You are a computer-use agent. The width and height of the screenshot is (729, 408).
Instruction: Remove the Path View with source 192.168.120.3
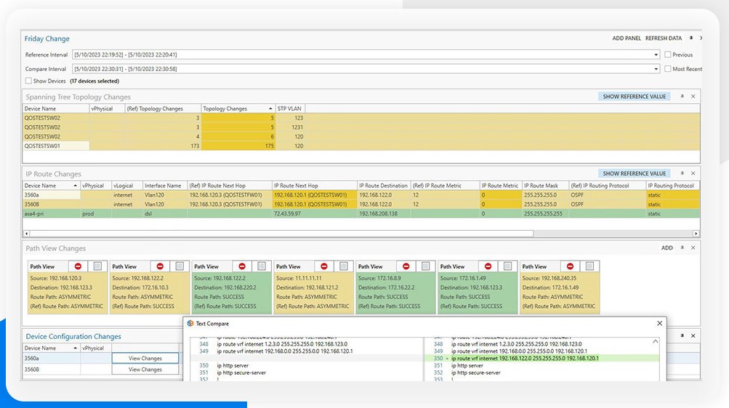click(x=78, y=266)
